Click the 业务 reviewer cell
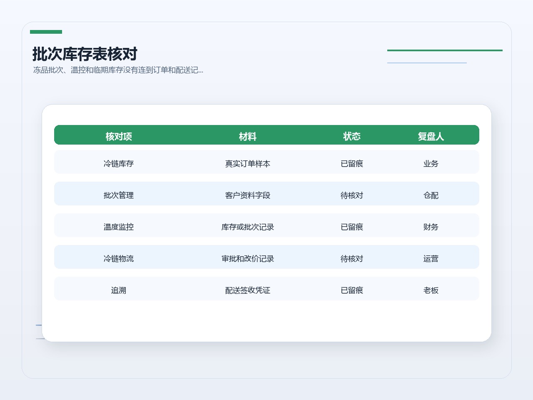Screen dimensions: 533x400 (431, 164)
